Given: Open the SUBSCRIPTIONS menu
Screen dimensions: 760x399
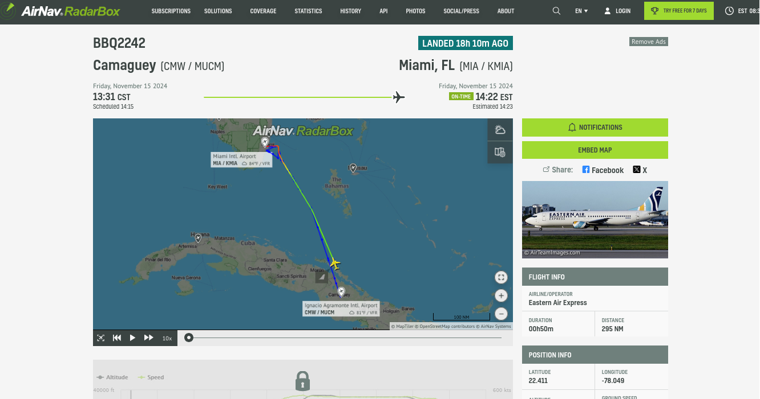Looking at the screenshot, I should 171,11.
